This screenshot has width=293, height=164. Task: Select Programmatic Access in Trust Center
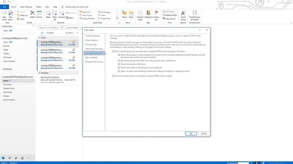(94, 62)
